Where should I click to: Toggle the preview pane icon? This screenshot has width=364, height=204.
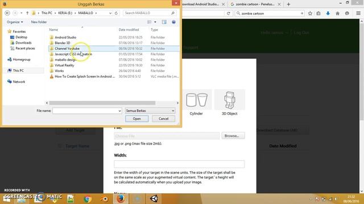164,22
